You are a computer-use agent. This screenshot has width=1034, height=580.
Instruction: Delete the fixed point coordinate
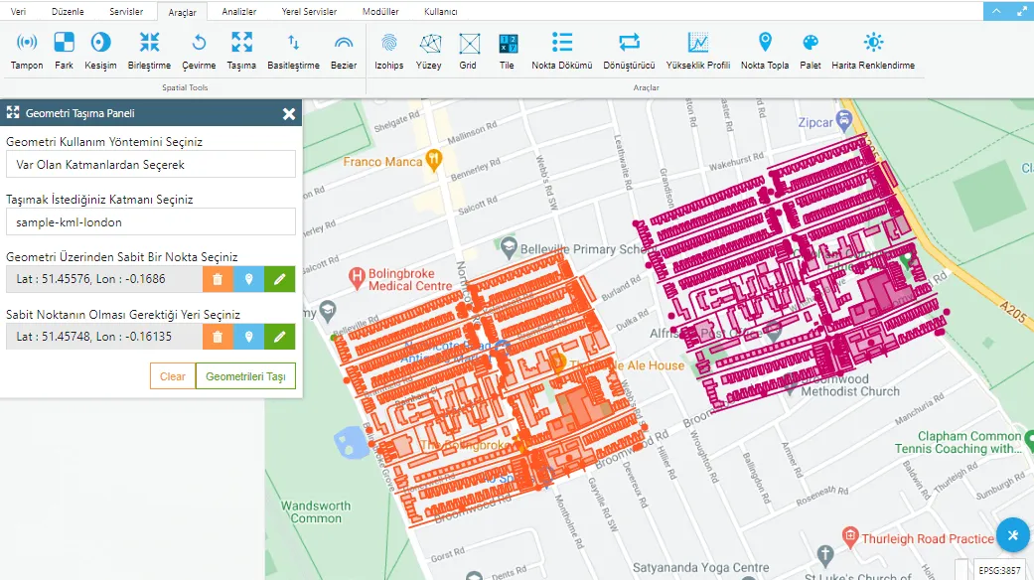click(x=218, y=279)
